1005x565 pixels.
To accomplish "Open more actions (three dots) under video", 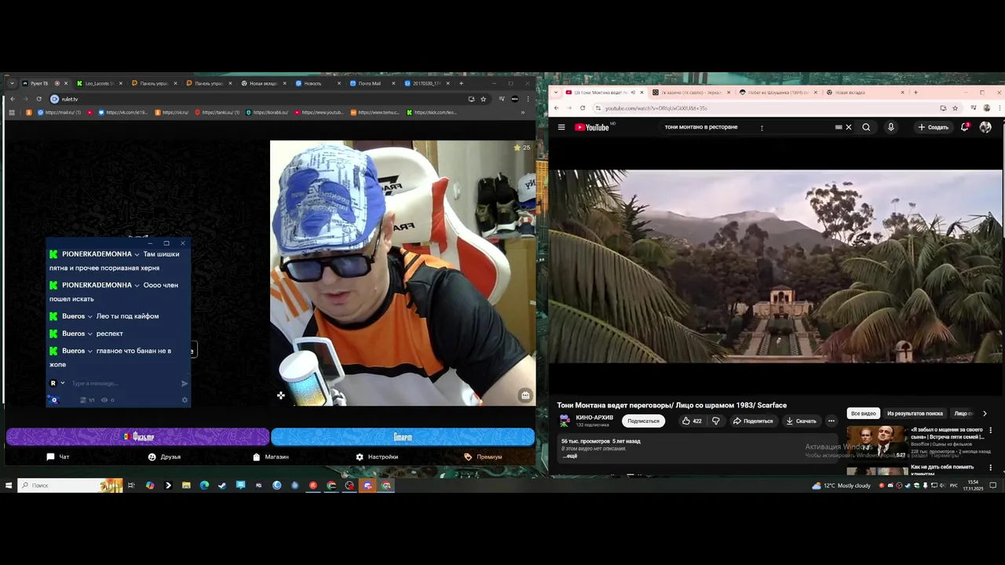I will [x=831, y=421].
